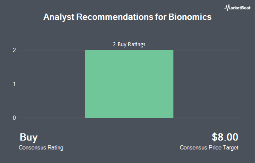
Task: Click the chart title Analyst Recommendations for Bionomics
Action: tap(127, 17)
